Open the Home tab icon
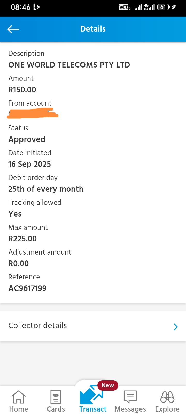186x417 pixels. 18,397
